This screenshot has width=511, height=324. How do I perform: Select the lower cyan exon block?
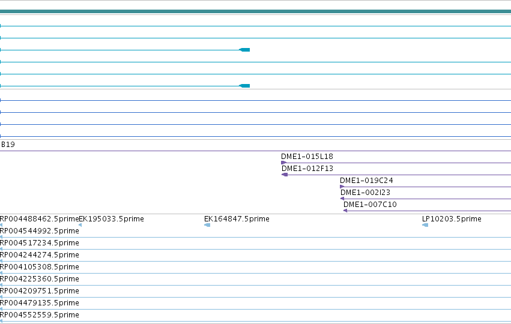[x=244, y=86]
